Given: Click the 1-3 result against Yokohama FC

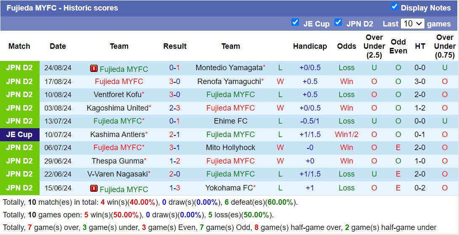Looking at the screenshot, I should pyautogui.click(x=175, y=188).
